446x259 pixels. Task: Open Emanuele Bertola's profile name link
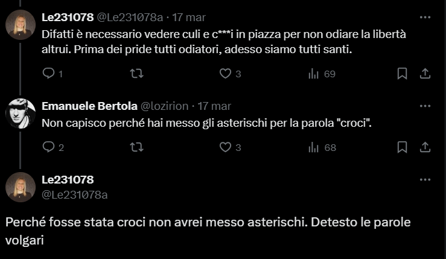point(89,106)
